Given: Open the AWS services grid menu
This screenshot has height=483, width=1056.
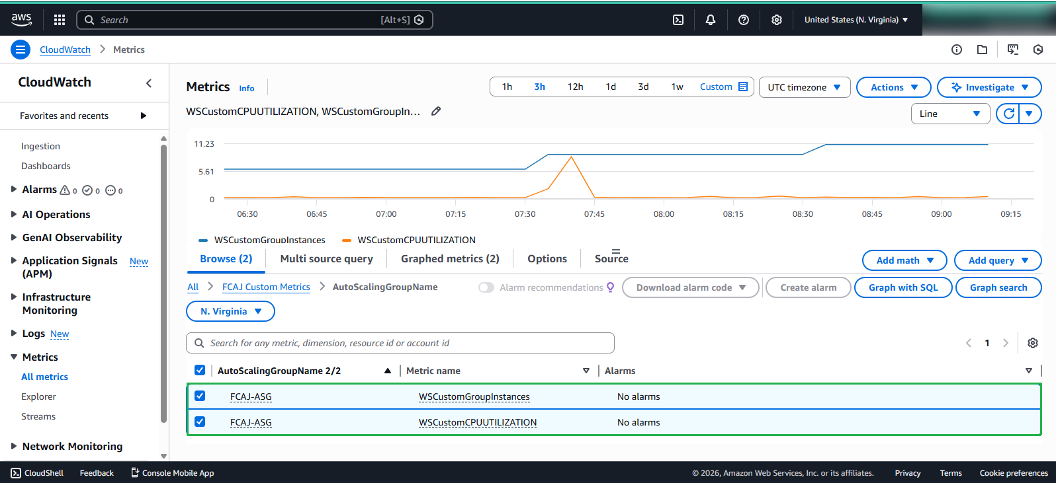Looking at the screenshot, I should [x=60, y=20].
